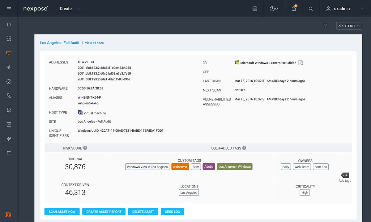Select the Policies check-circle sidebar icon
Viewport: 371px width, 222px height.
pos(9,81)
